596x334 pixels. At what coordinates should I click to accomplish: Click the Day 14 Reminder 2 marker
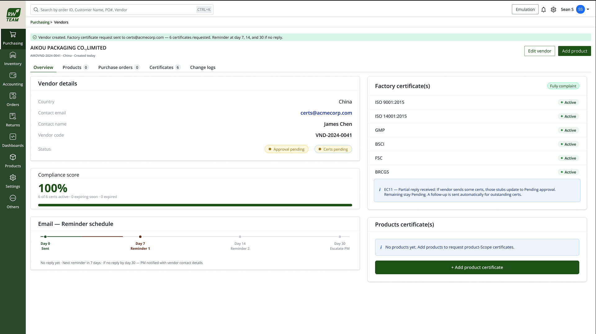click(x=240, y=237)
